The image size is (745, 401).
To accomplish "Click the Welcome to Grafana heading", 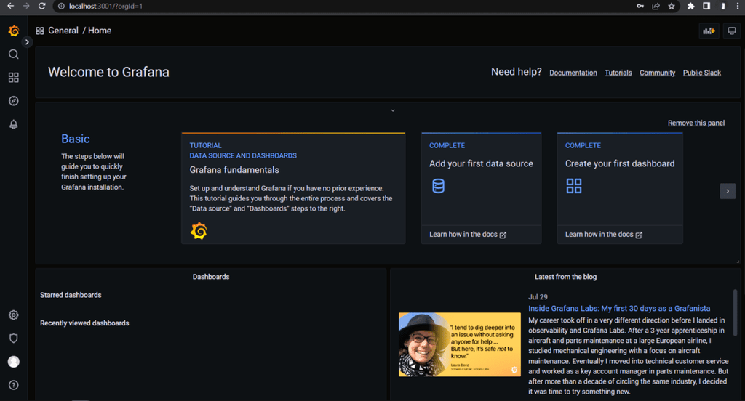I will tap(108, 72).
